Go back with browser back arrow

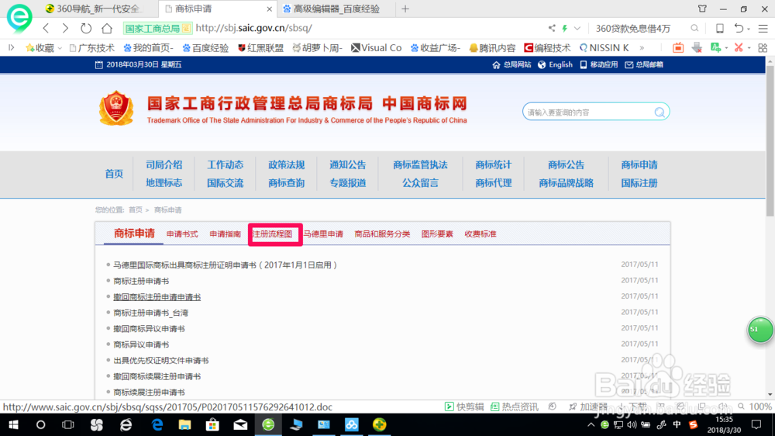pos(46,28)
